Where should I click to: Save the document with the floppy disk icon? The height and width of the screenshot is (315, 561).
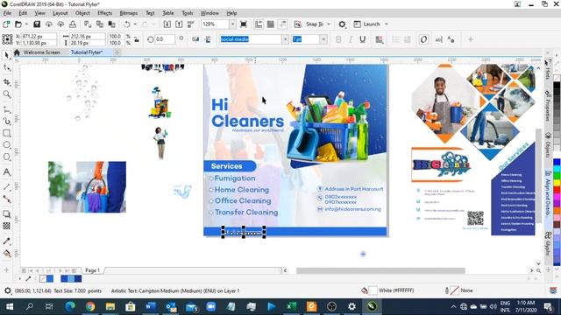(x=37, y=24)
